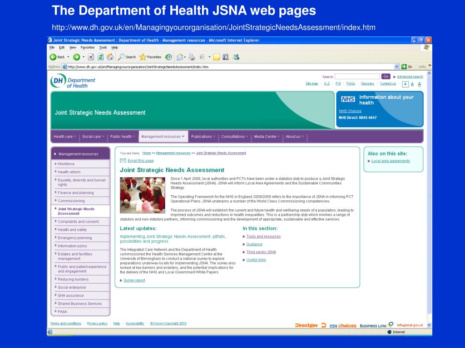Select the largest text size A
Screen dimensions: 465x348
[x=419, y=84]
